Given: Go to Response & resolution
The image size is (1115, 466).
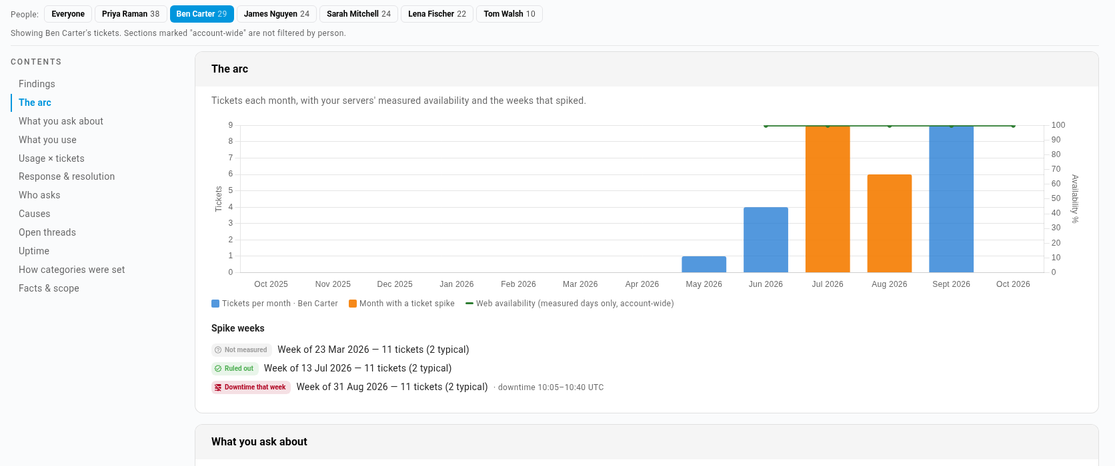Looking at the screenshot, I should 67,176.
